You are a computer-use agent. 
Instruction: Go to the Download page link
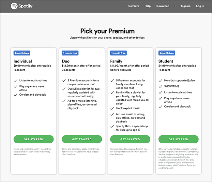tap(163, 6)
